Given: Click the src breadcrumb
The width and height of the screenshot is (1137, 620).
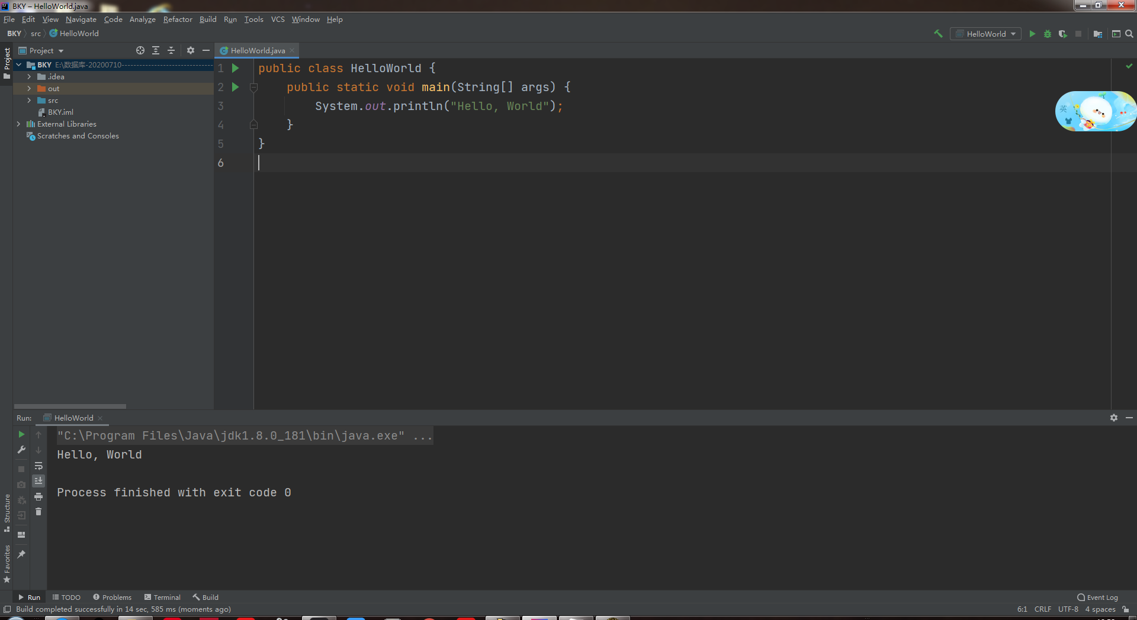Looking at the screenshot, I should [36, 34].
